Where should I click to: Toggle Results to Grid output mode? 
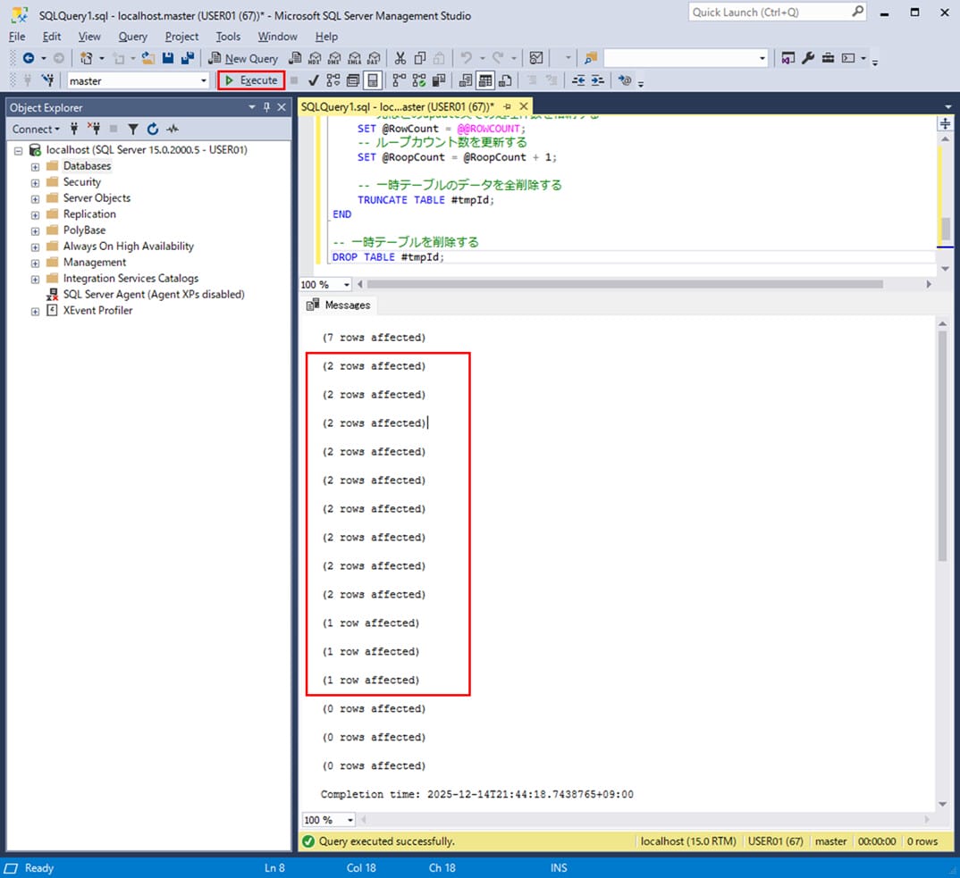484,80
